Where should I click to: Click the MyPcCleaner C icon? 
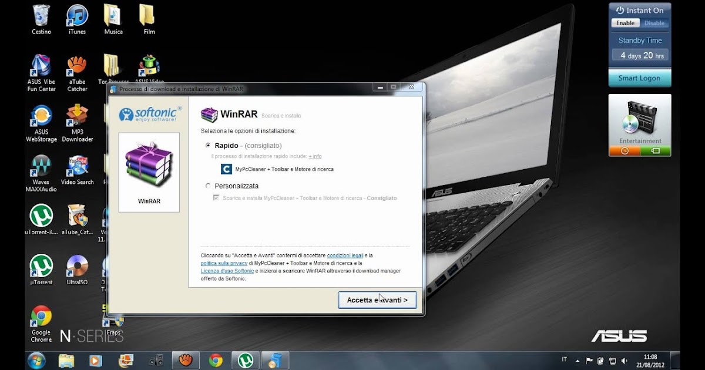coord(226,169)
